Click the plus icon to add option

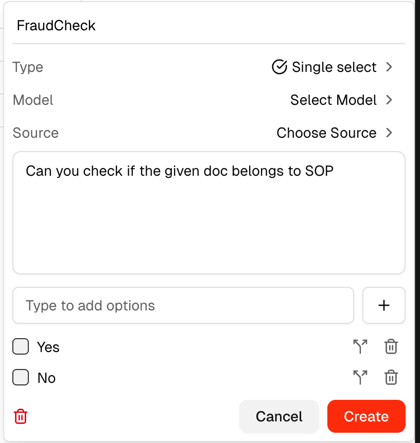pyautogui.click(x=384, y=305)
